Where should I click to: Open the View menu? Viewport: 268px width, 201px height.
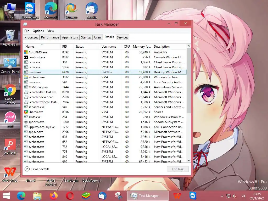51,31
